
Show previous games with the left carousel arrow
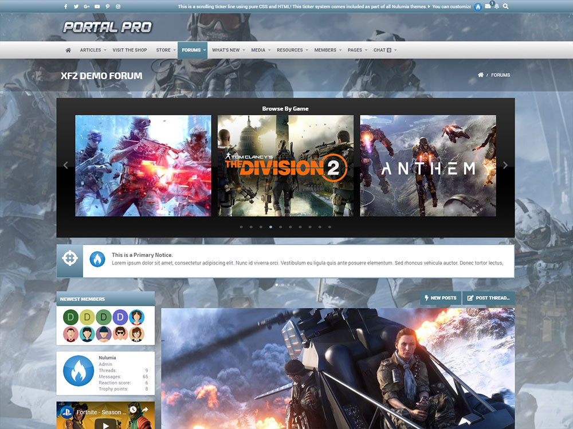[65, 165]
